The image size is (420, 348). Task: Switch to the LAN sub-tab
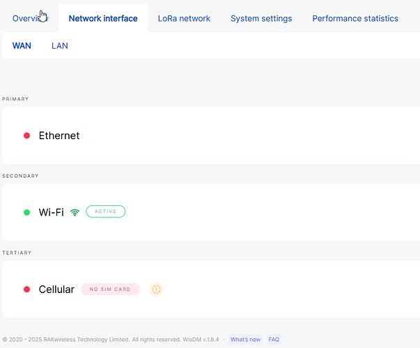coord(60,46)
